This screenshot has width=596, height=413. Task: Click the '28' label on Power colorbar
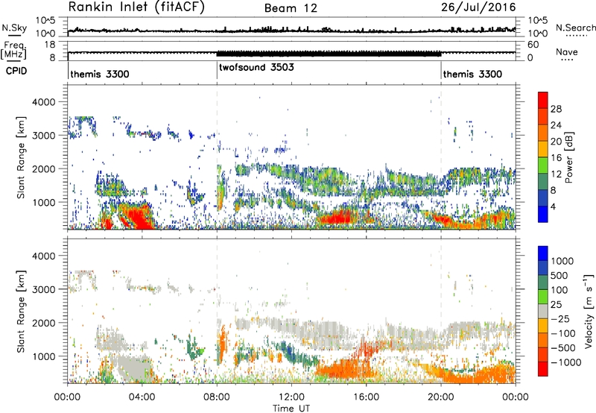click(556, 109)
